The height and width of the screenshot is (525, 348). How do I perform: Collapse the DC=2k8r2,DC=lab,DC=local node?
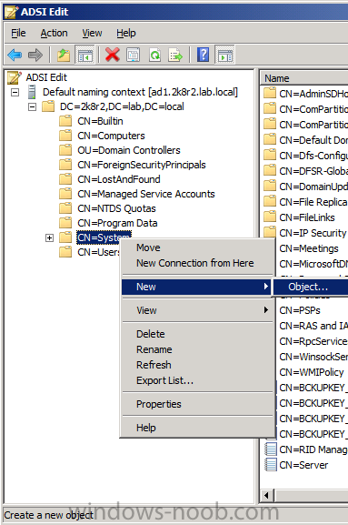pos(32,106)
